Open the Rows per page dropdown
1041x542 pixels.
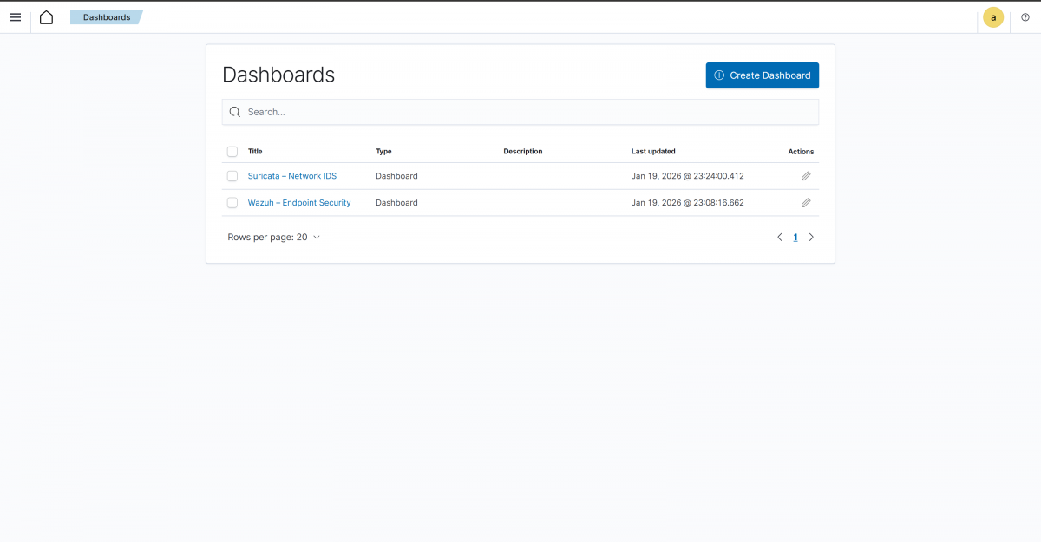273,236
